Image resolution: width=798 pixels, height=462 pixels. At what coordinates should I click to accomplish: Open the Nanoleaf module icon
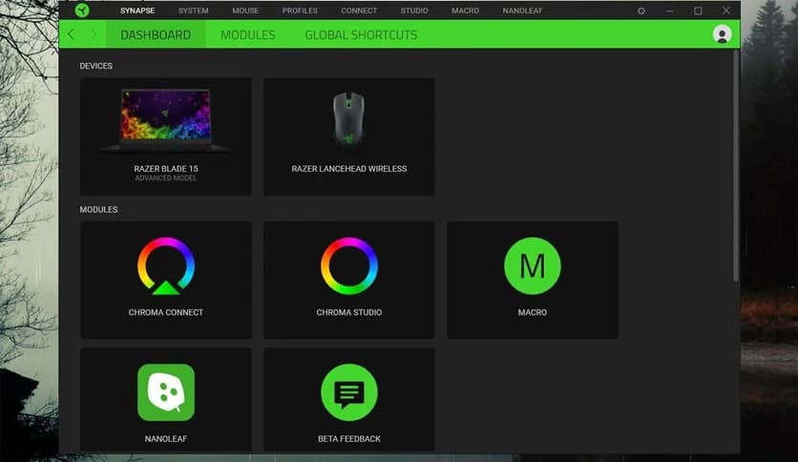[166, 392]
